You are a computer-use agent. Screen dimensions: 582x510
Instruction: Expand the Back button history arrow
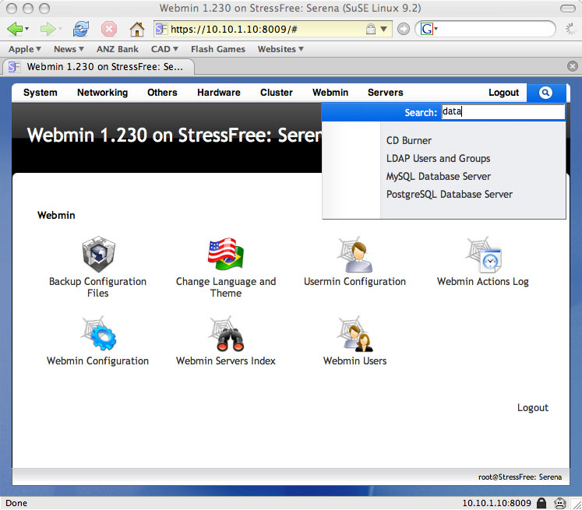(27, 29)
